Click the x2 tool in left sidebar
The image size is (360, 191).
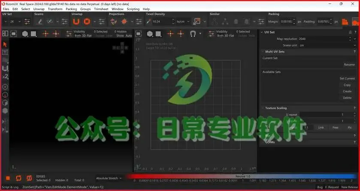point(5,76)
